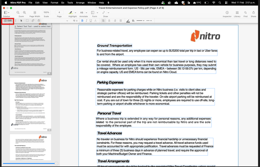
Task: Open the Edit menu in menu bar
Action: [x=37, y=3]
